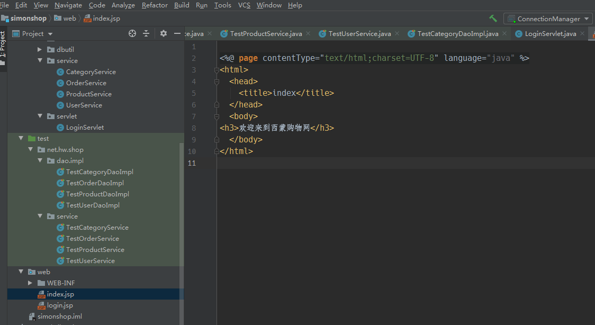
Task: Open the Project view dropdown arrow
Action: (50, 34)
